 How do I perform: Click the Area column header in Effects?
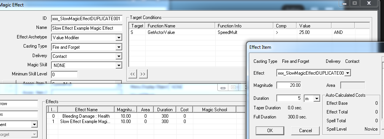pos(145,110)
